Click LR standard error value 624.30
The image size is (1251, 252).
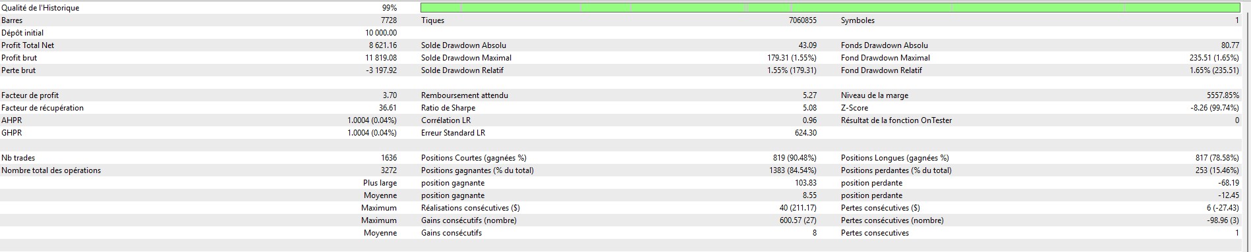coord(805,133)
